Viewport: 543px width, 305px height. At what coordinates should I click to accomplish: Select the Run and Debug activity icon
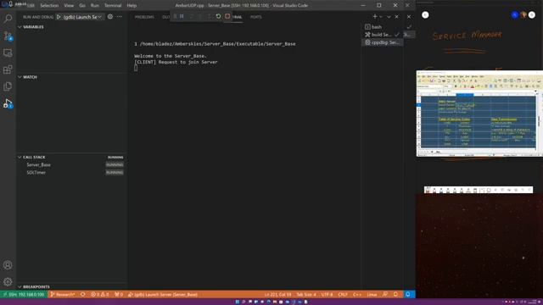8,103
